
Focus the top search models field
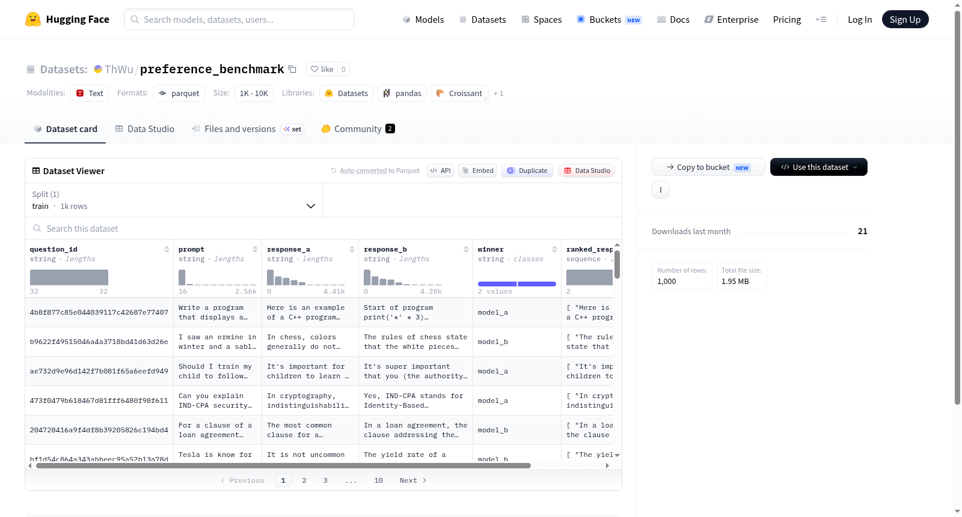pos(239,19)
